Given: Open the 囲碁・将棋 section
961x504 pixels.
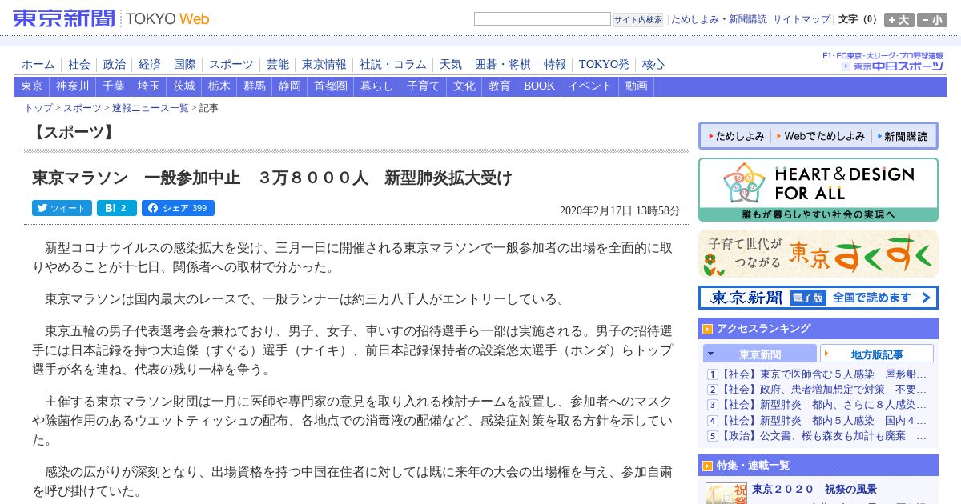Looking at the screenshot, I should tap(503, 65).
